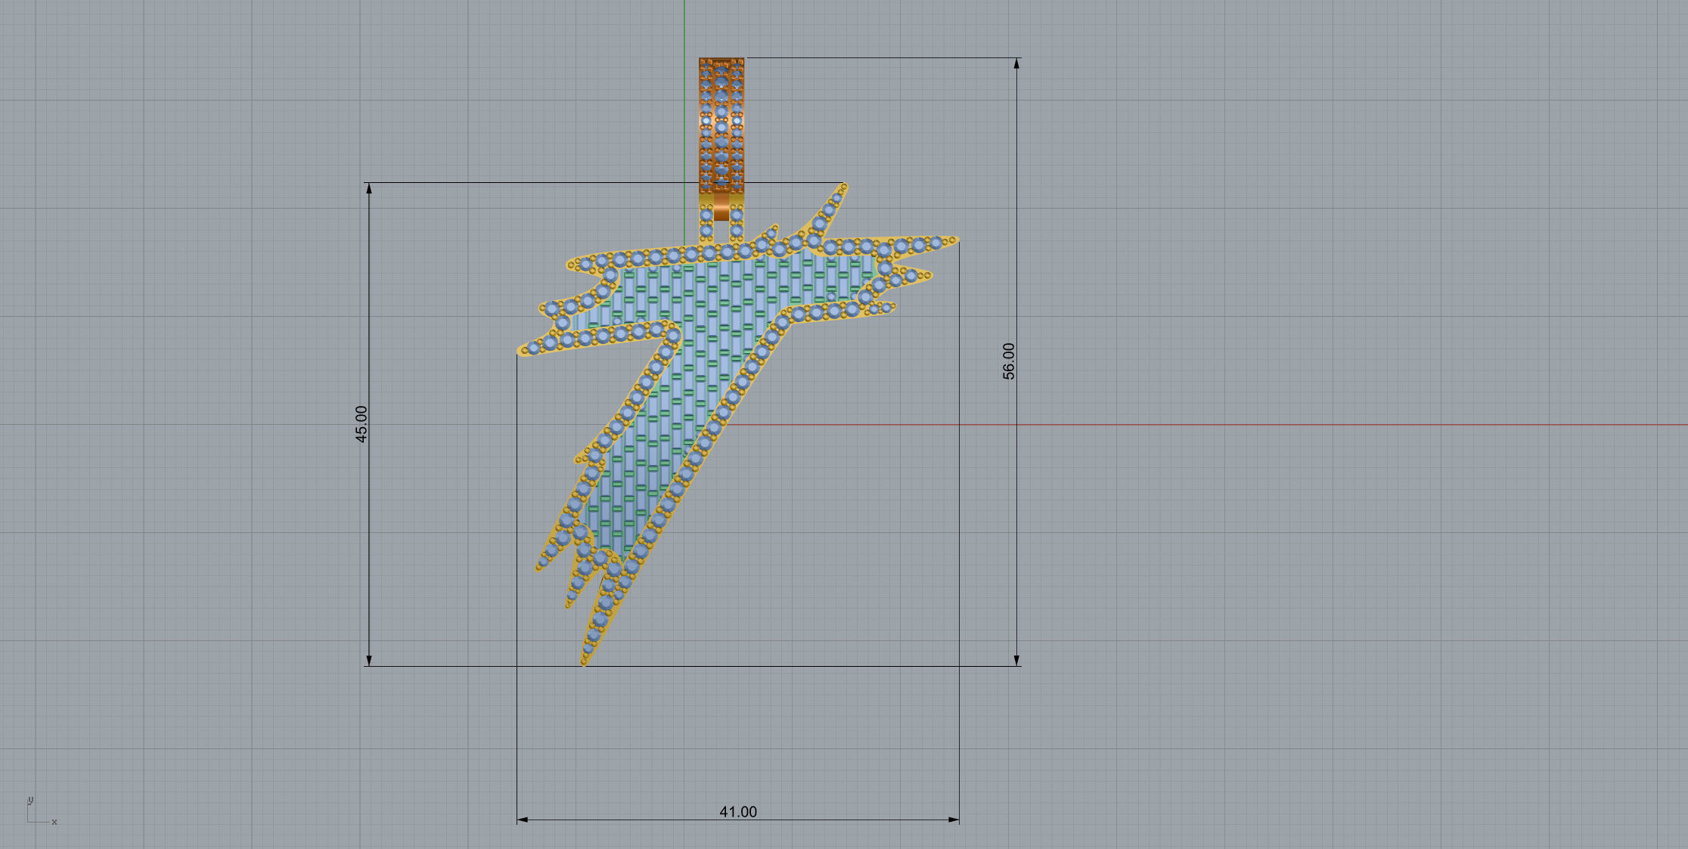Screen dimensions: 1688x849
Task: Click top arrowhead of the 45.00 dimension
Action: pyautogui.click(x=369, y=188)
